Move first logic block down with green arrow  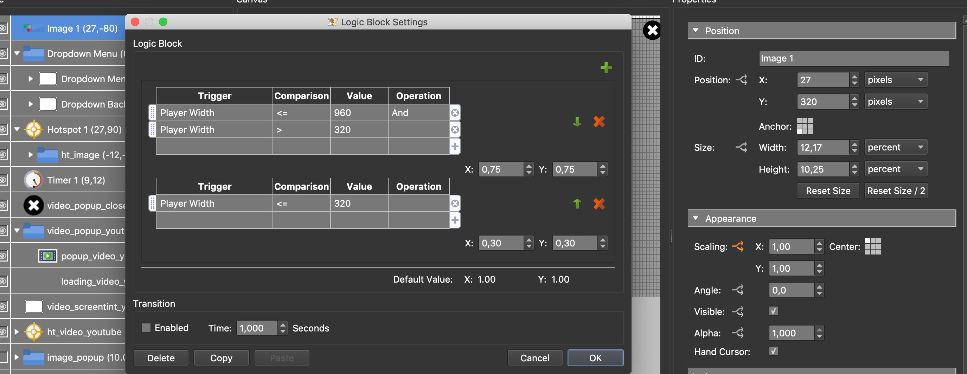click(577, 122)
